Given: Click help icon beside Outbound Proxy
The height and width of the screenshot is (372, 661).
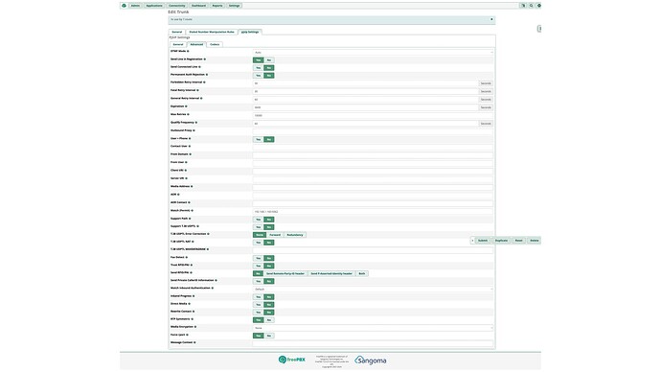Looking at the screenshot, I should [x=194, y=130].
